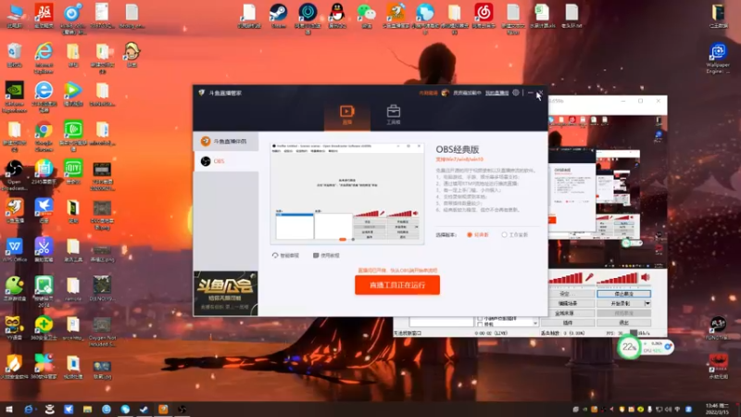Tick the upper checkbox in the OBS sources list
741x417 pixels.
point(480,319)
